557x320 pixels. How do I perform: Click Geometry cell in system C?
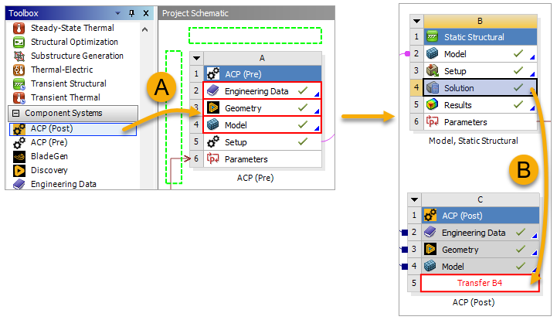pos(481,249)
